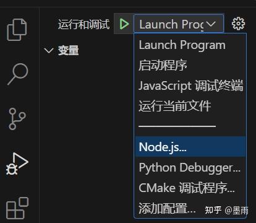Start debugging with the green play icon
Image resolution: width=256 pixels, height=223 pixels.
(124, 24)
